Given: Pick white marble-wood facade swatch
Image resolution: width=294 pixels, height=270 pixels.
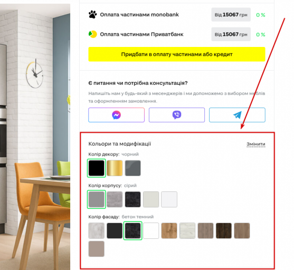Looking at the screenshot, I should pos(187,230).
